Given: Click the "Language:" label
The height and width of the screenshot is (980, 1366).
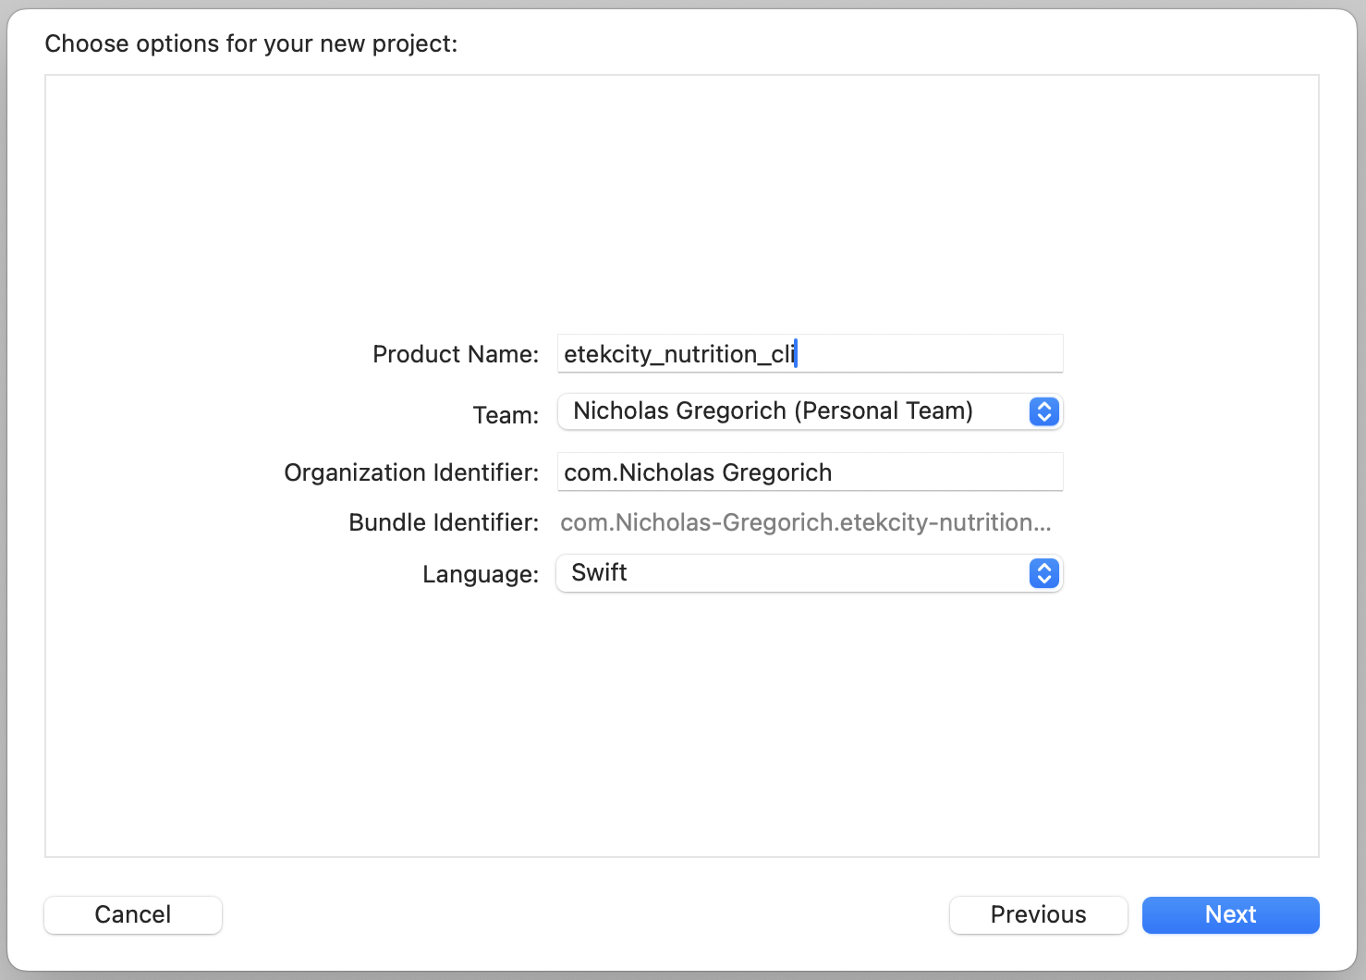Looking at the screenshot, I should pyautogui.click(x=481, y=574).
